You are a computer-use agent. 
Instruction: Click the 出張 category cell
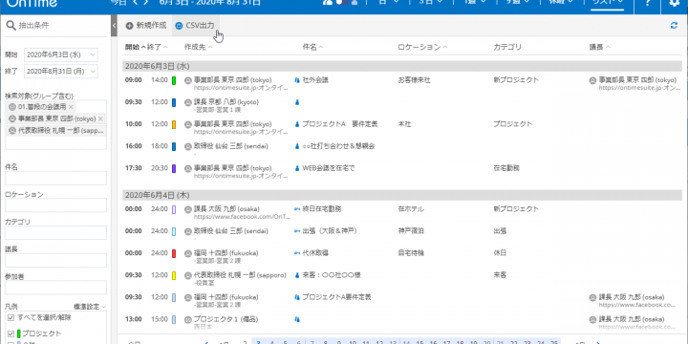coord(500,231)
